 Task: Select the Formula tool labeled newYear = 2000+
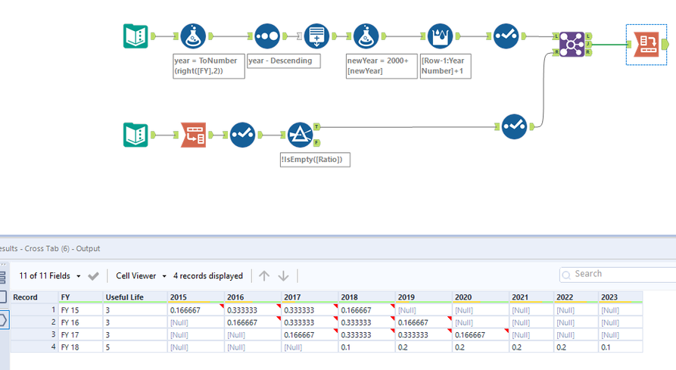(x=366, y=36)
